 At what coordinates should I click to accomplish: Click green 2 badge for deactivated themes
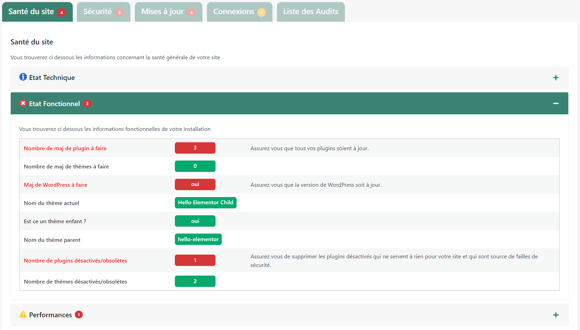point(195,281)
